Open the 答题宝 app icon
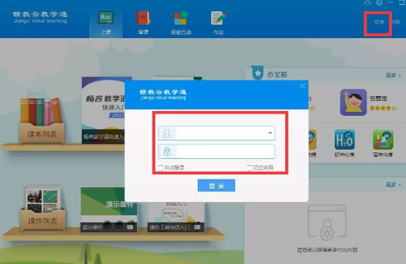This screenshot has width=406, height=264. coord(353,102)
